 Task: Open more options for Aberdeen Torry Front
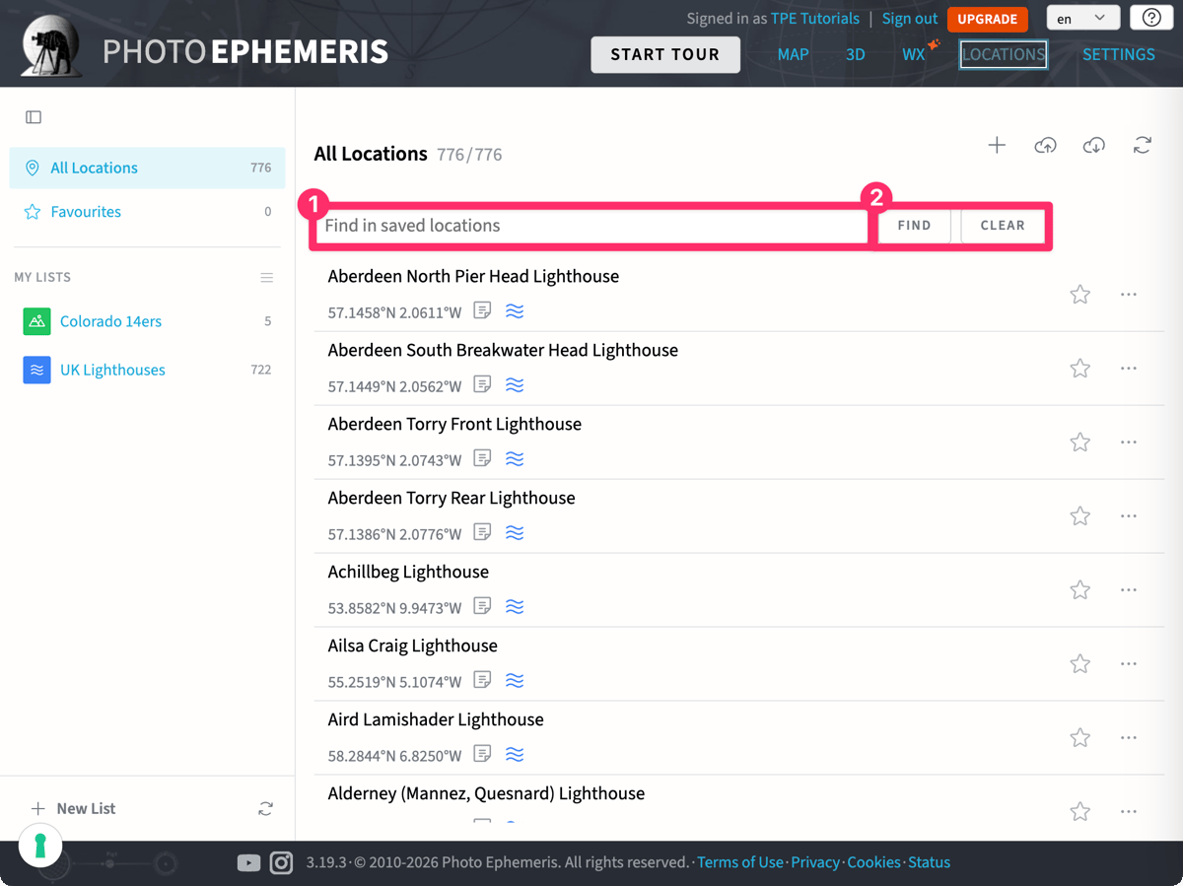pyautogui.click(x=1129, y=442)
